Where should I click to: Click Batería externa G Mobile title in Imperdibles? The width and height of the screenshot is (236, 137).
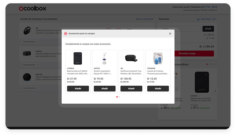(201, 99)
